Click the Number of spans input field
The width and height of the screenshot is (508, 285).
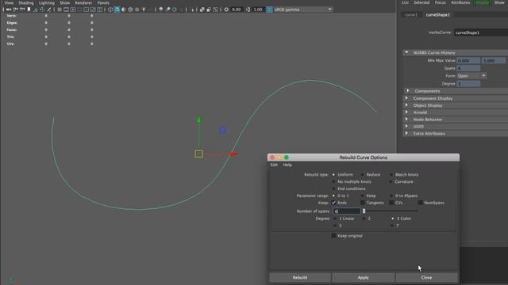point(346,211)
